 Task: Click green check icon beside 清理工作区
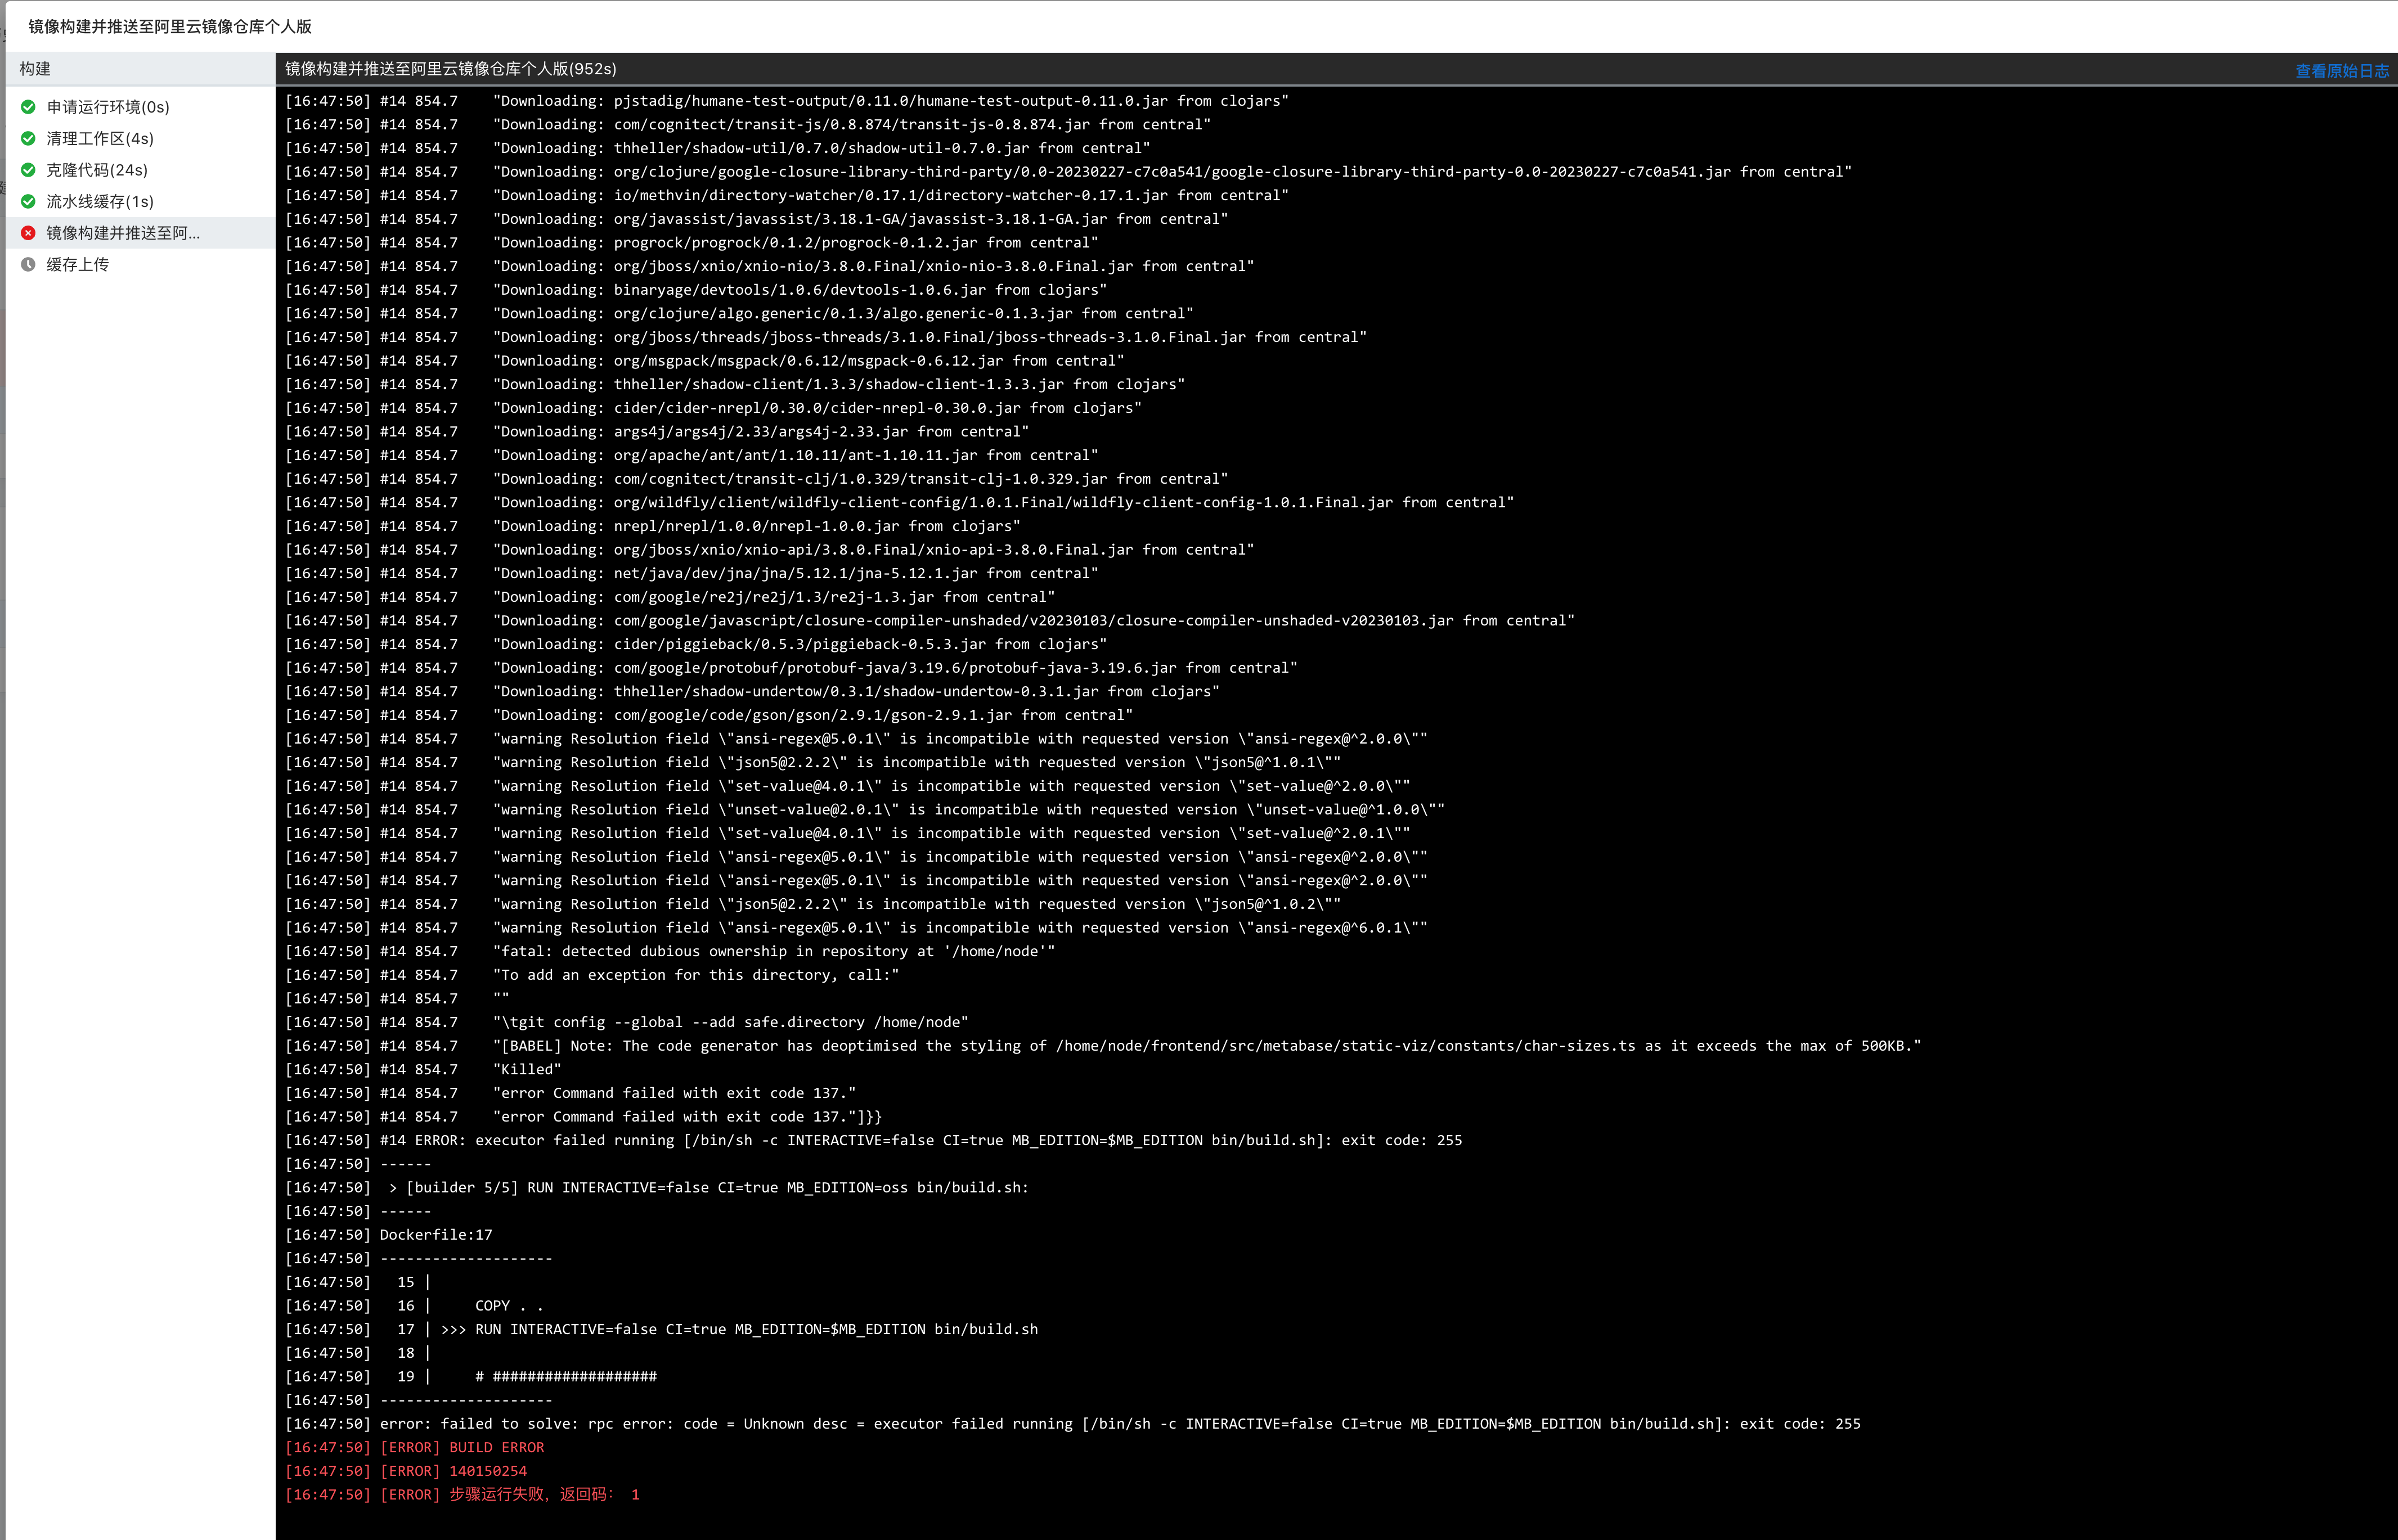click(x=28, y=139)
